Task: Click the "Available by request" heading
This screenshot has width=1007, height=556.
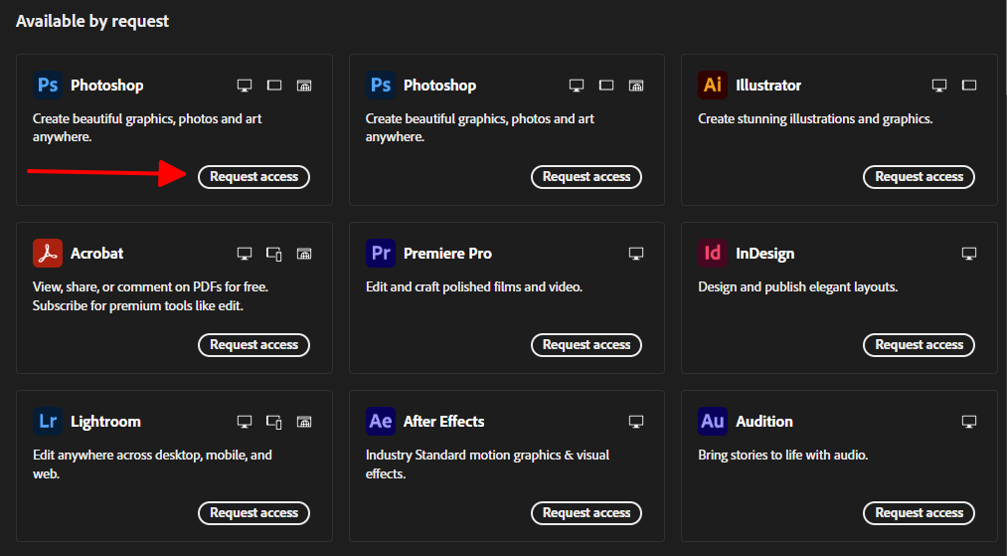Action: [92, 21]
